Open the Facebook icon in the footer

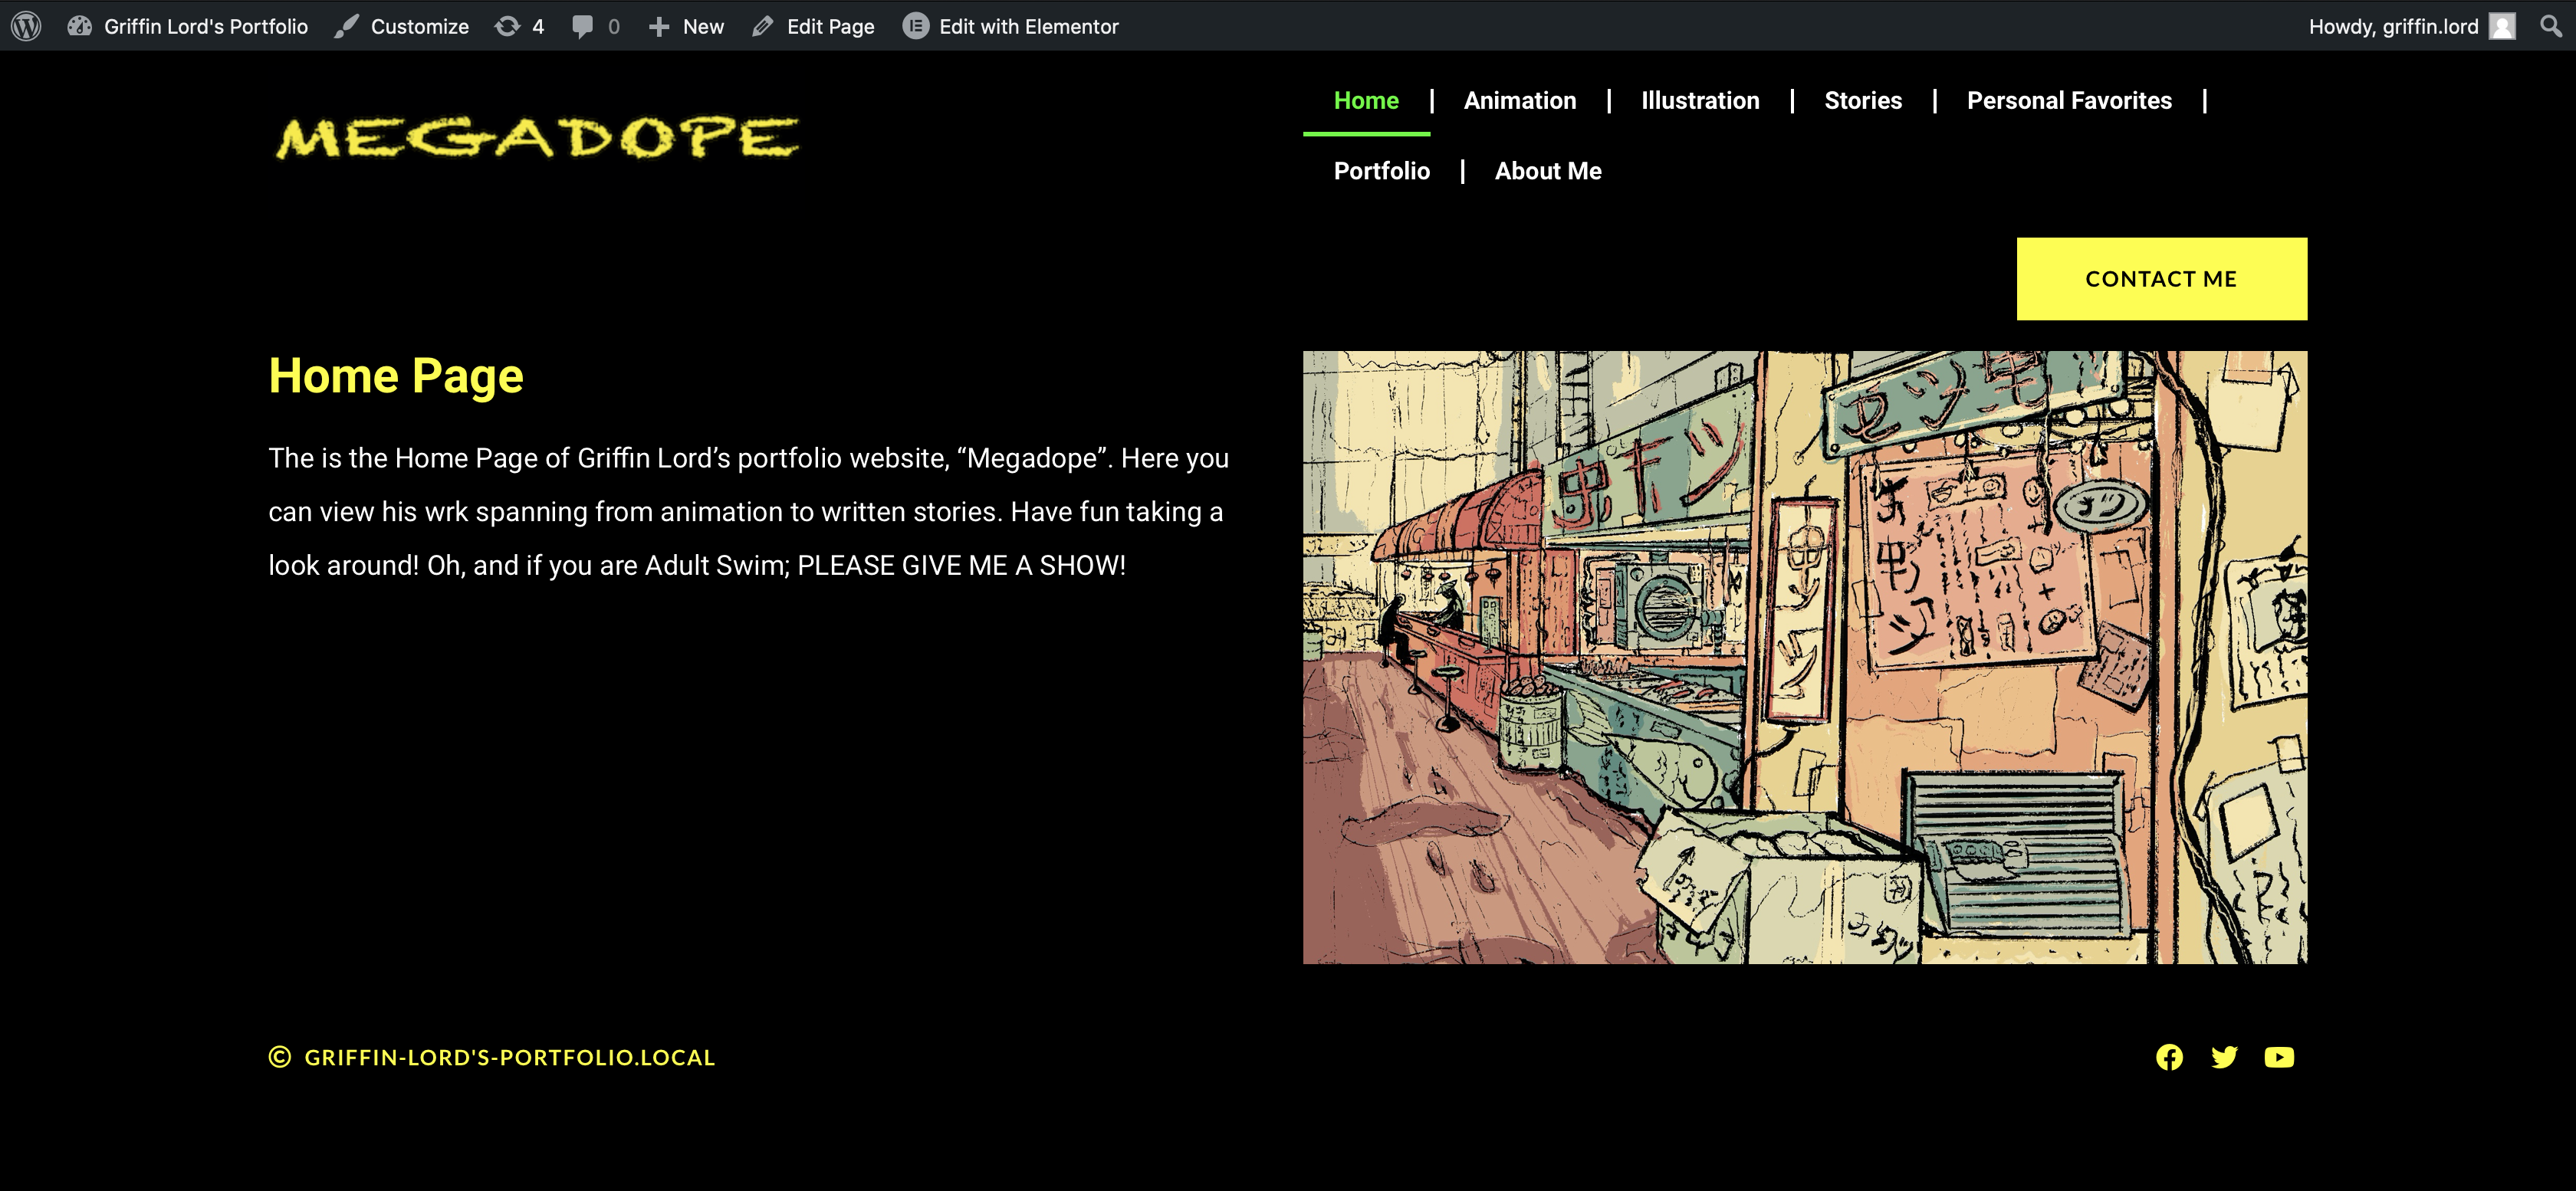click(2169, 1057)
